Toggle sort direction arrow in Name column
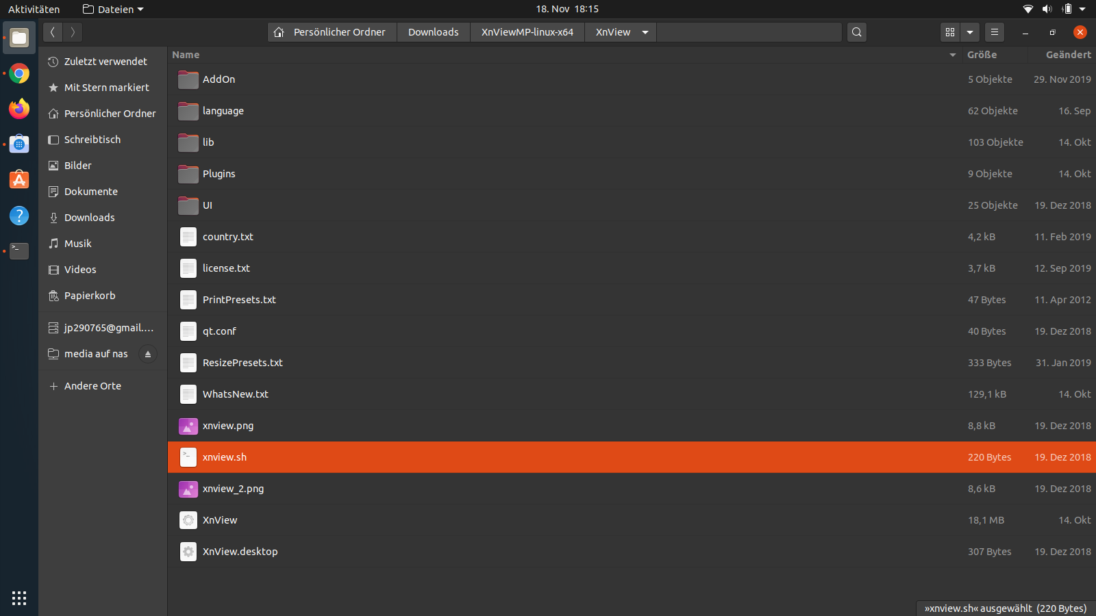Viewport: 1096px width, 616px height. [953, 55]
